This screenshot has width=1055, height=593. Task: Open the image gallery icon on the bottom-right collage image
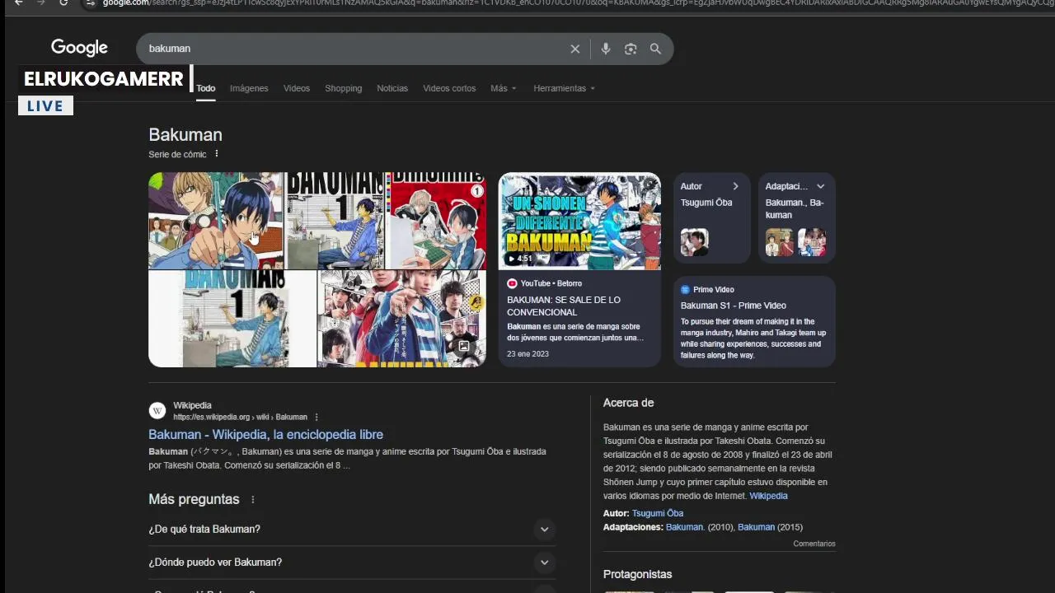pos(463,347)
